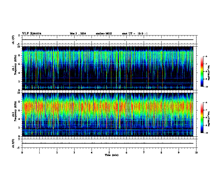Click the 'ch.3(V)' axis label
This screenshot has width=221, height=171.
coord(13,143)
